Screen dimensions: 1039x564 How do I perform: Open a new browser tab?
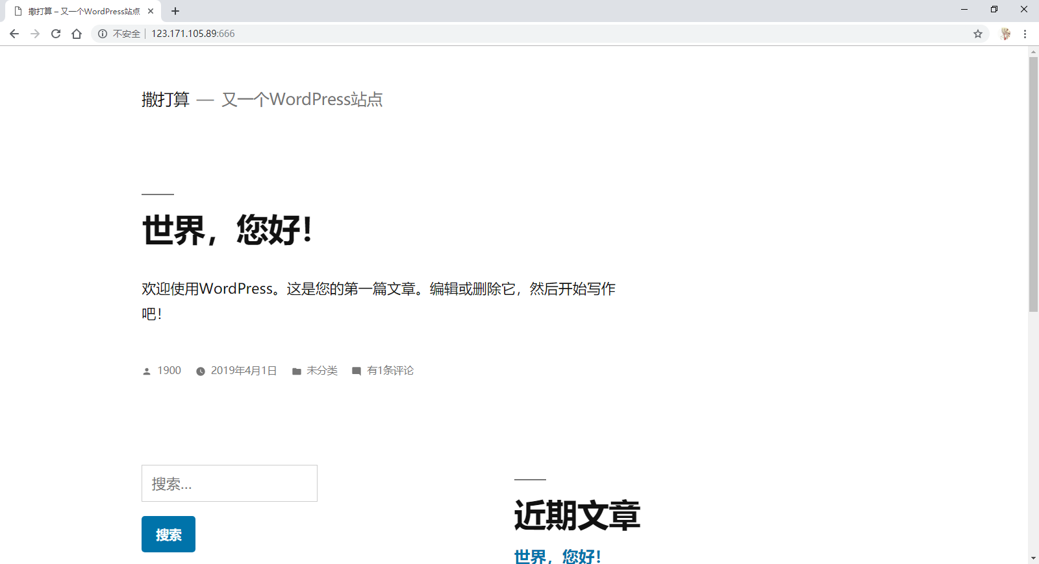tap(175, 11)
